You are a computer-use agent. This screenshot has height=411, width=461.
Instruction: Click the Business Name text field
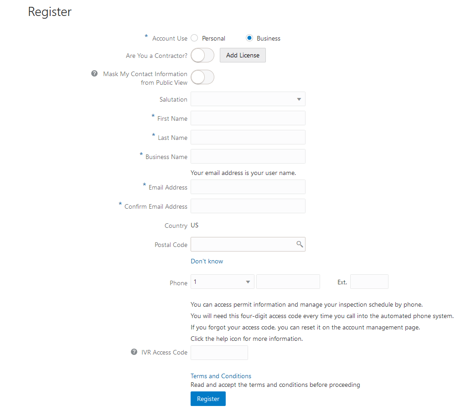point(248,156)
